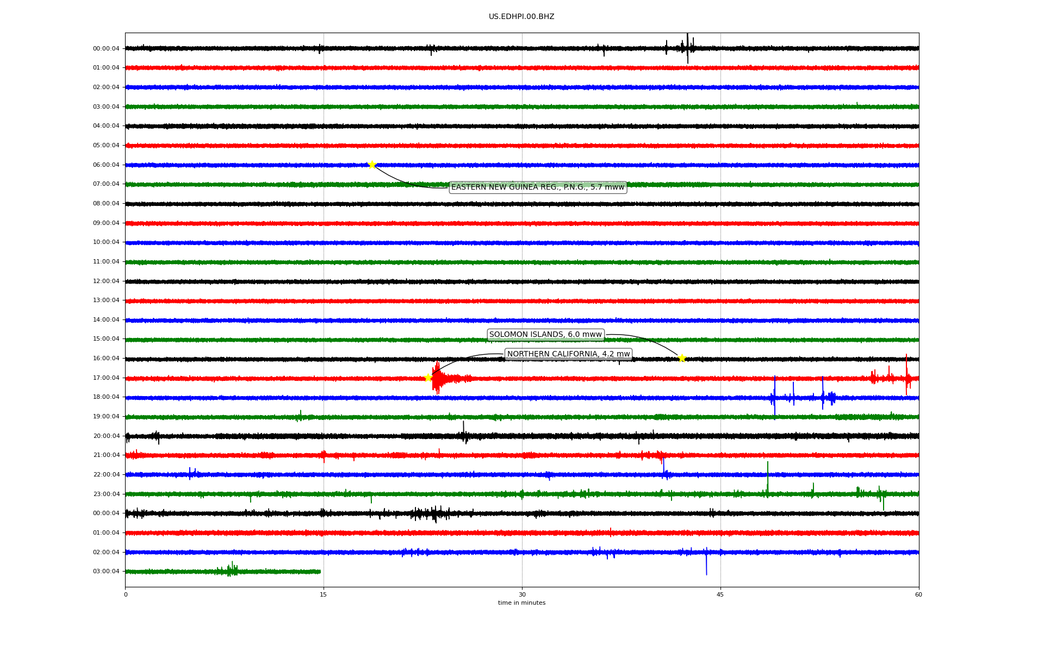Click the Solomon Islands 6.0 mww label
Viewport: 1044px width, 652px height.
[545, 335]
